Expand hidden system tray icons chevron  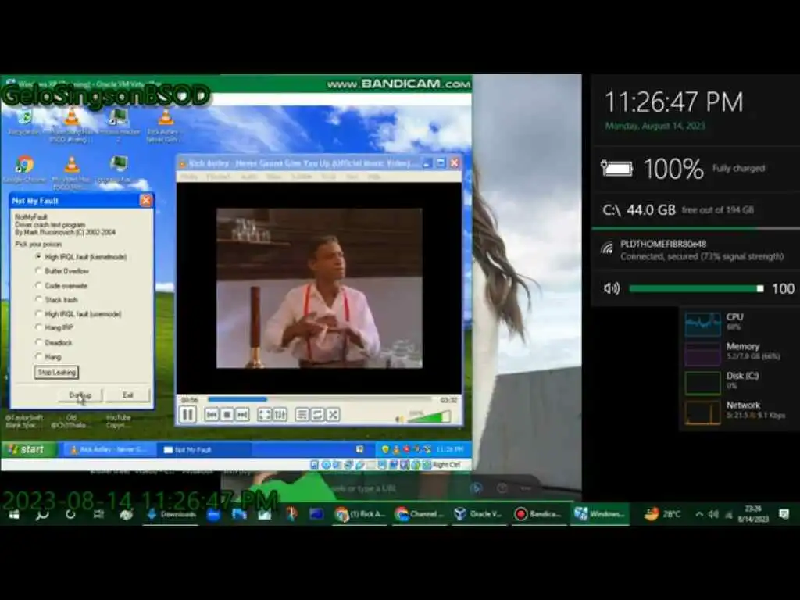699,514
